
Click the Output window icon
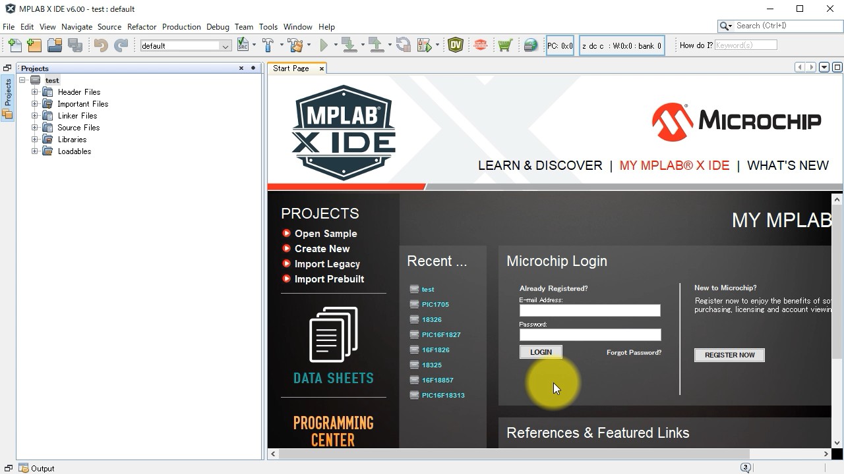pyautogui.click(x=24, y=468)
